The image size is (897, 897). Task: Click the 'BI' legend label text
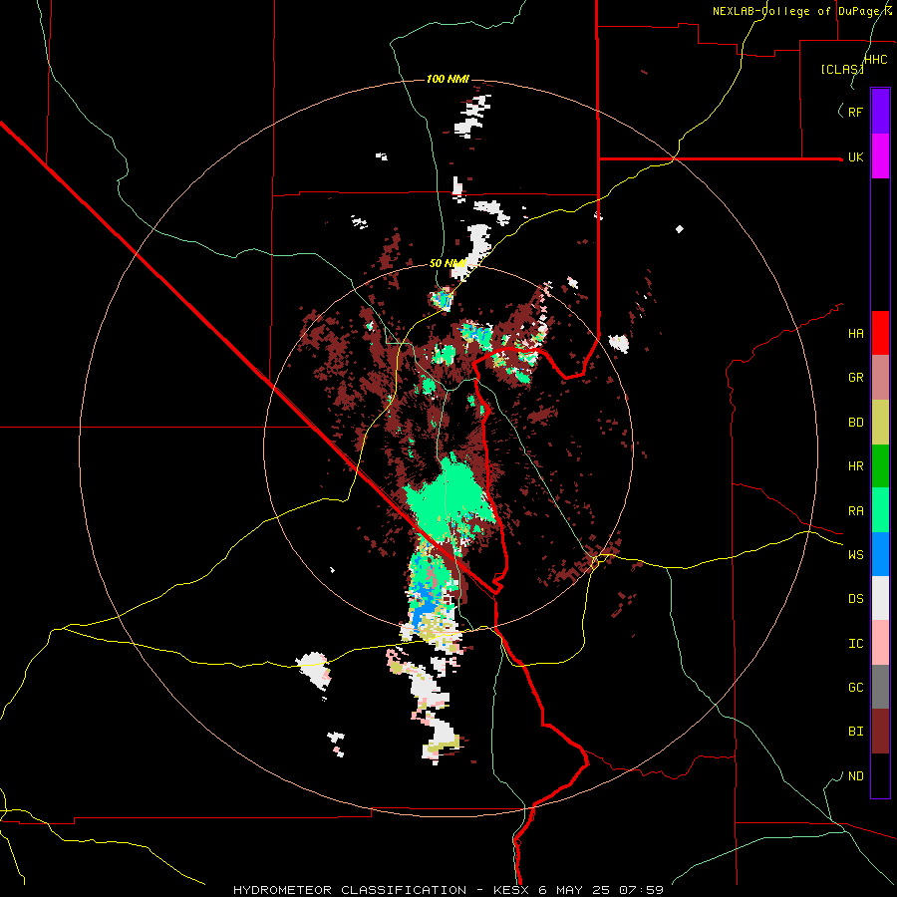(855, 732)
